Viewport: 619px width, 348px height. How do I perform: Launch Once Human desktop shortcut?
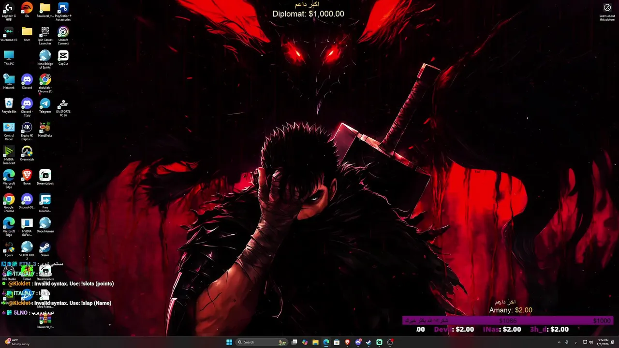(x=45, y=225)
